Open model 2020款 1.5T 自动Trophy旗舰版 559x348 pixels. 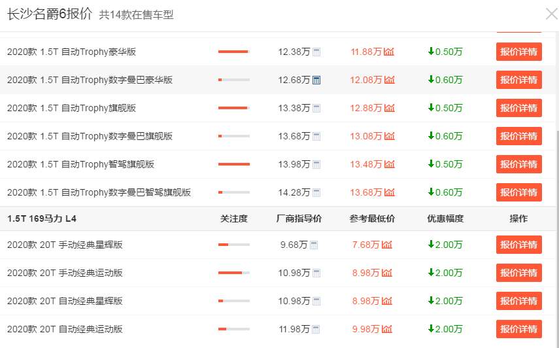coord(72,108)
